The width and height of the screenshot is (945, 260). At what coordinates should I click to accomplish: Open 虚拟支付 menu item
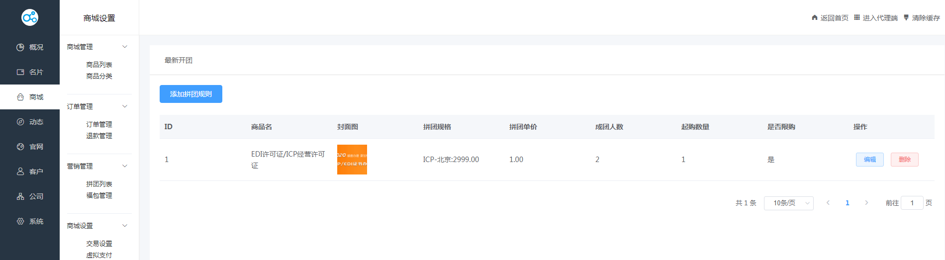tap(99, 255)
